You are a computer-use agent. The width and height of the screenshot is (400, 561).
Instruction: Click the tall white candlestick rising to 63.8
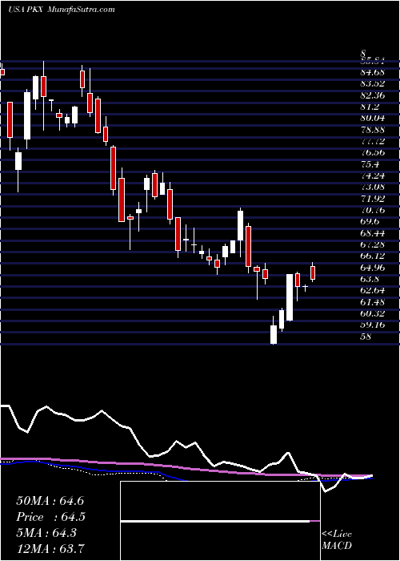coord(290,297)
